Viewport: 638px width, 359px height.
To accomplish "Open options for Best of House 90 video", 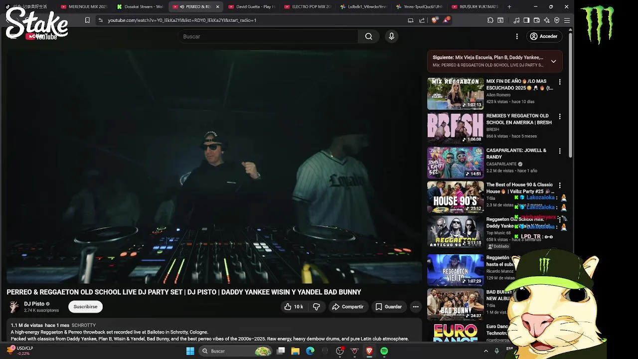I will pos(560,185).
